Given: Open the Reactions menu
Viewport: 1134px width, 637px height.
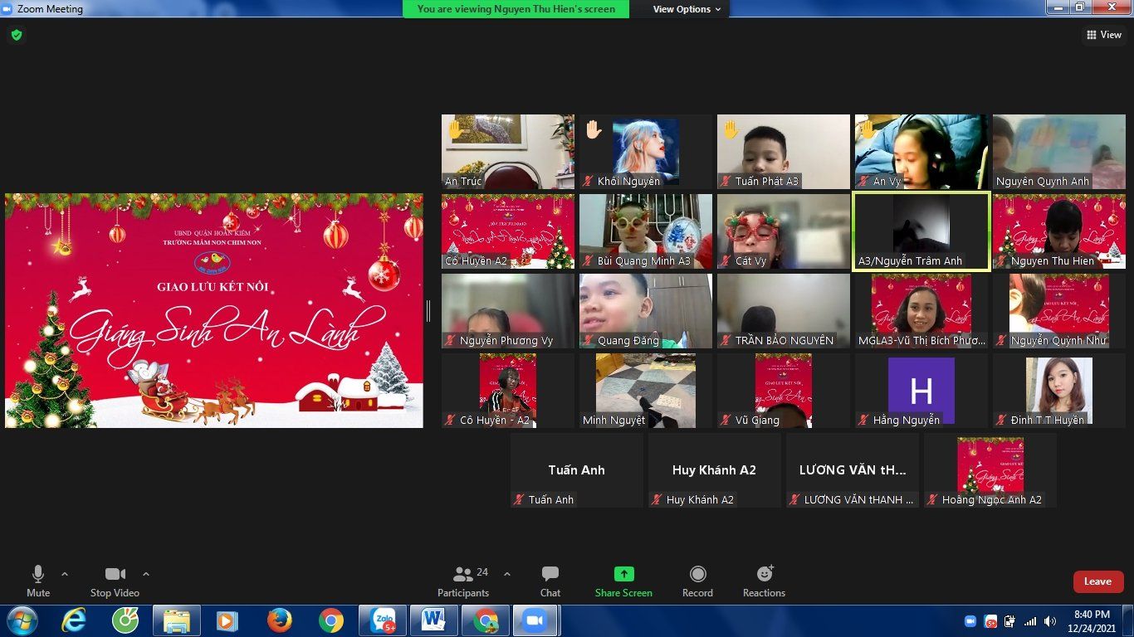Looking at the screenshot, I should click(x=764, y=581).
